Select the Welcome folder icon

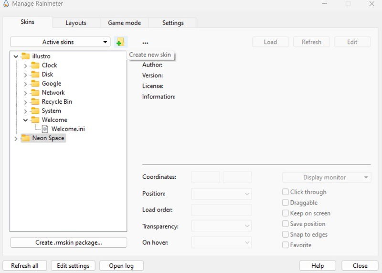coord(35,120)
